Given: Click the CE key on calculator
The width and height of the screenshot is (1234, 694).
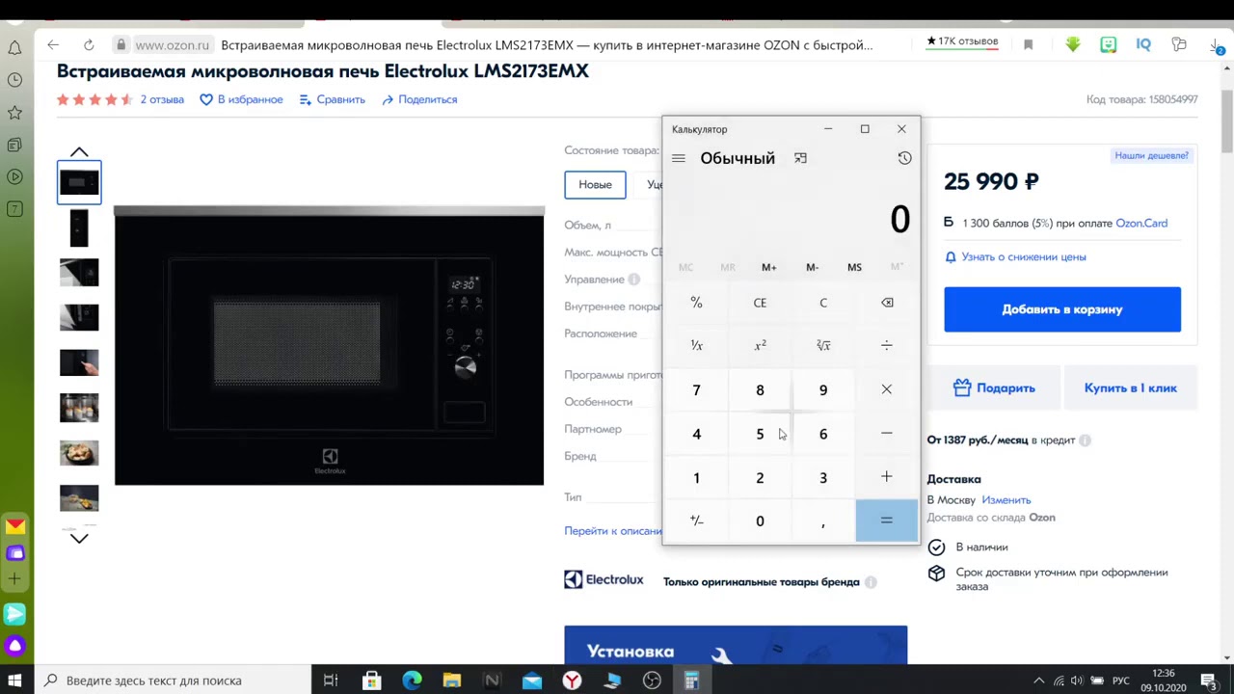Looking at the screenshot, I should coord(760,303).
